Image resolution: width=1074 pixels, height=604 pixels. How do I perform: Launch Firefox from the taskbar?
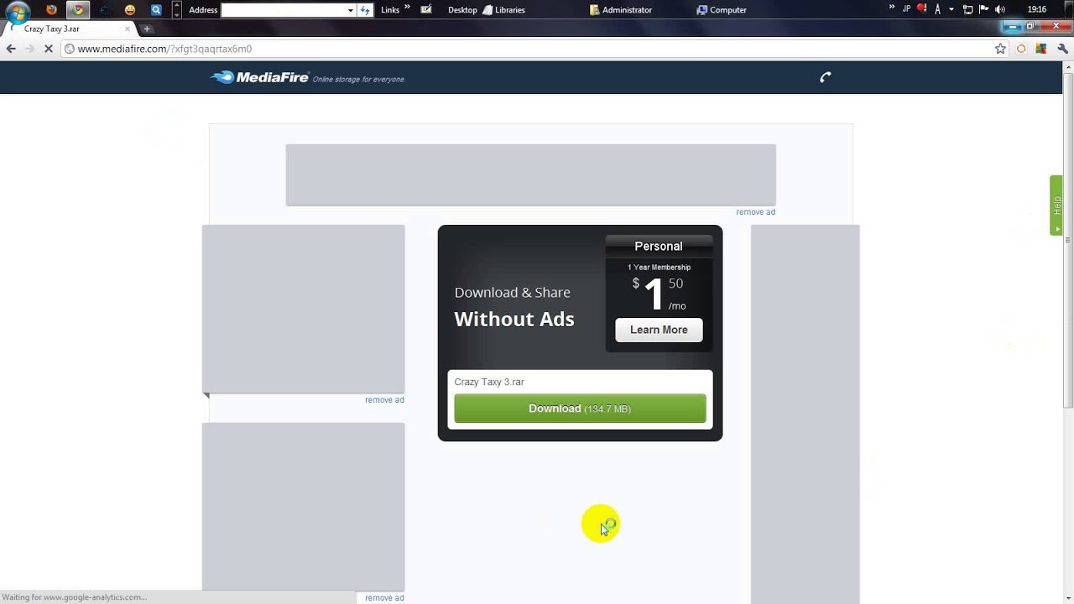click(52, 10)
